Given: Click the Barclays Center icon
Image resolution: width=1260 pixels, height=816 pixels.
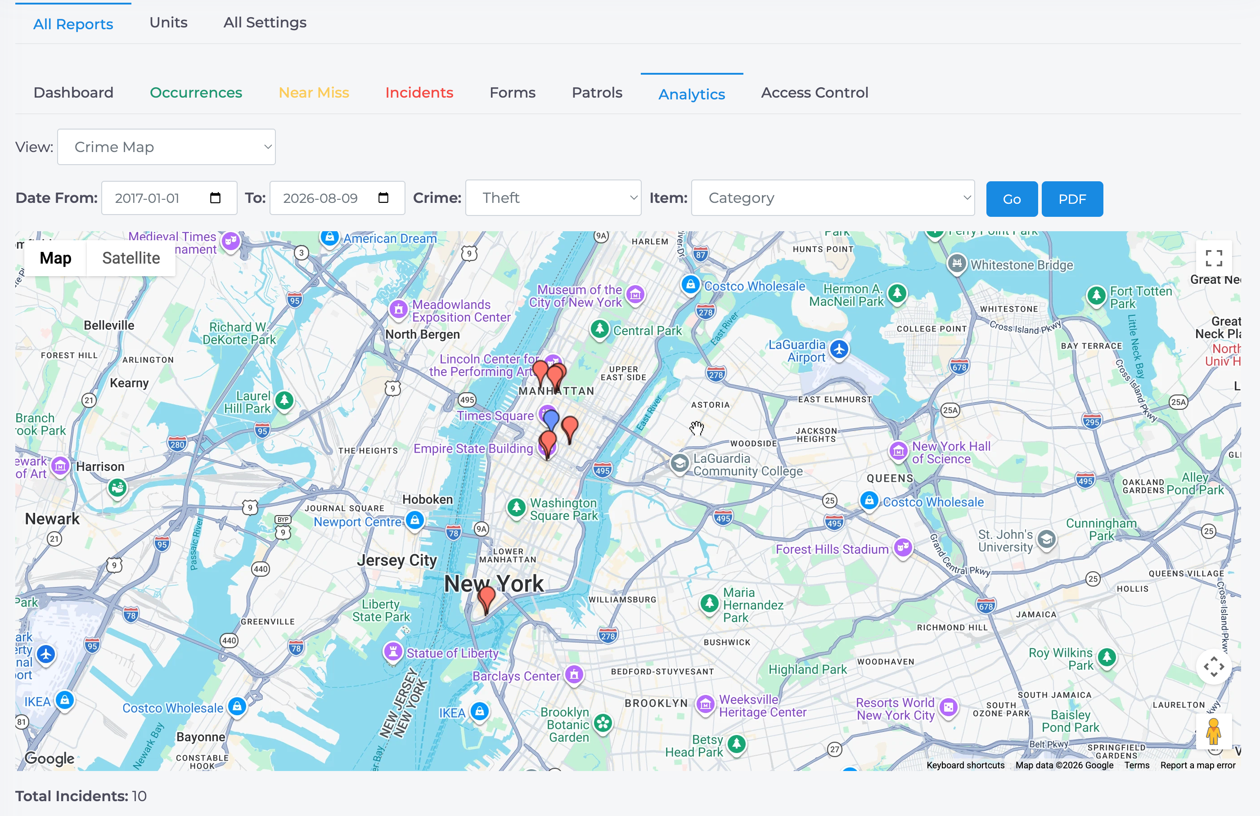Looking at the screenshot, I should (574, 674).
